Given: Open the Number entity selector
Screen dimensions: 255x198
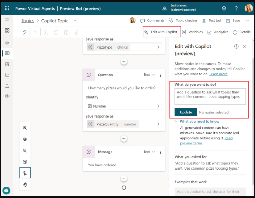Looking at the screenshot, I should click(124, 106).
